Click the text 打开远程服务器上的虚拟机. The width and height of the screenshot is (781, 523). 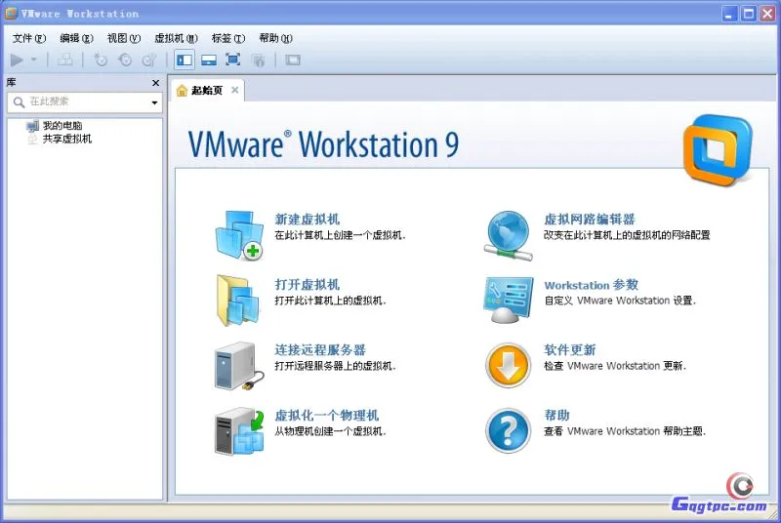pos(335,366)
